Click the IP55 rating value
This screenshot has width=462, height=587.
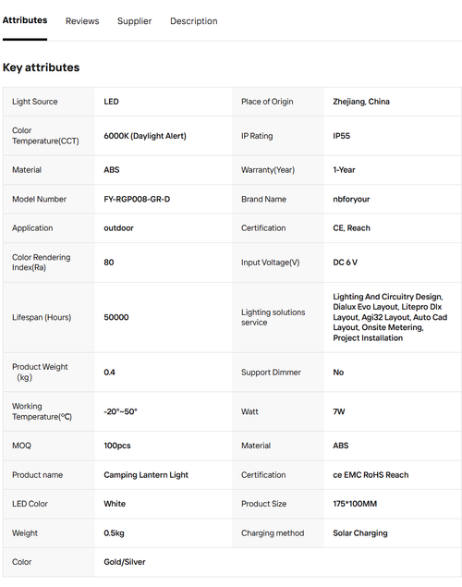point(341,136)
